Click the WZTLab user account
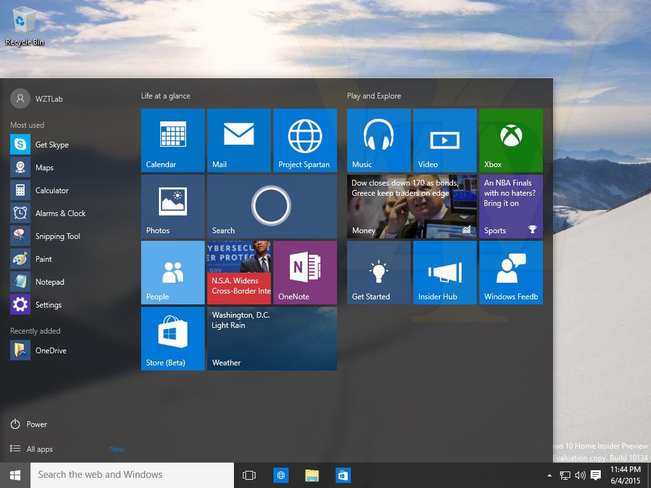The height and width of the screenshot is (488, 651). tap(36, 98)
